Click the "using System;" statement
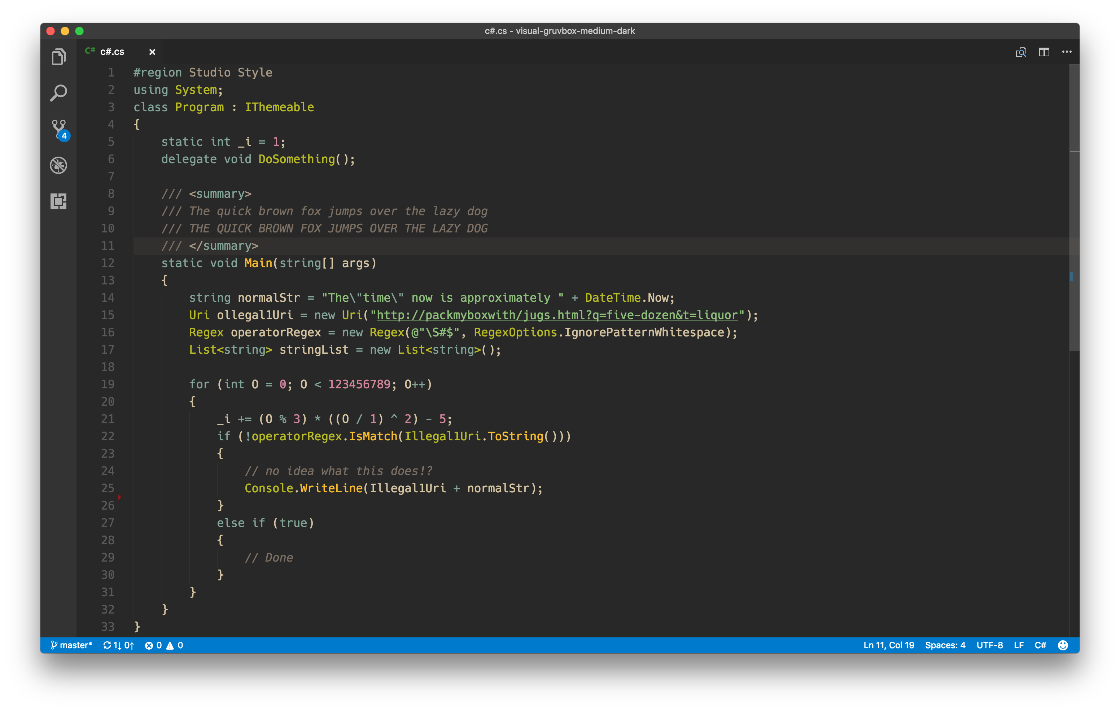1120x711 pixels. coord(178,90)
